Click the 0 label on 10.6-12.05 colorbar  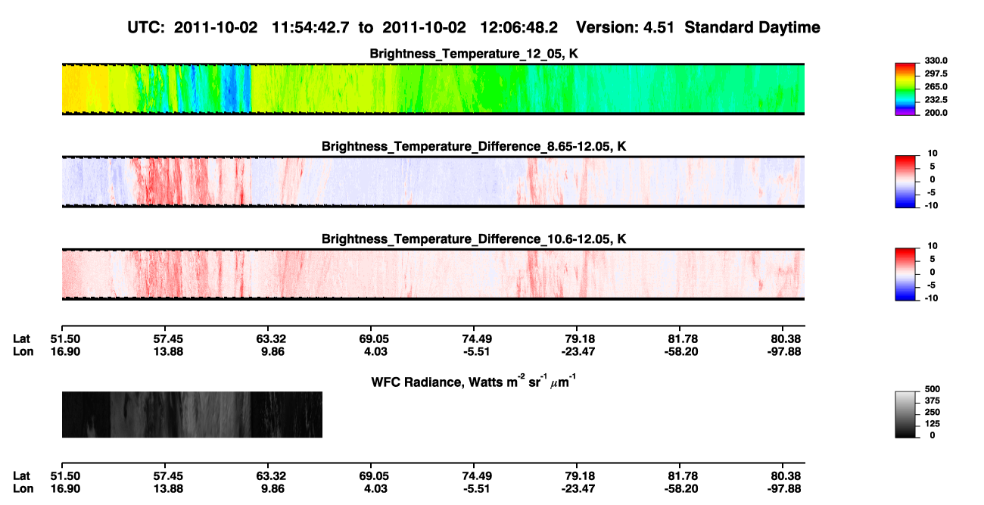(x=933, y=273)
